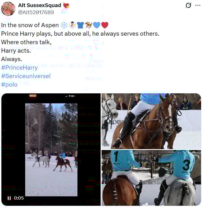Click the Alt SussexSquad profile avatar

coord(8,9)
